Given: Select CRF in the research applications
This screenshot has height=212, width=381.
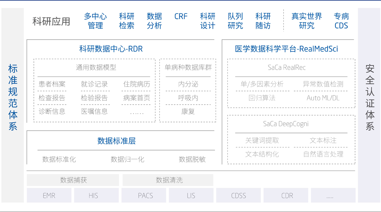Looking at the screenshot, I should point(181,16).
